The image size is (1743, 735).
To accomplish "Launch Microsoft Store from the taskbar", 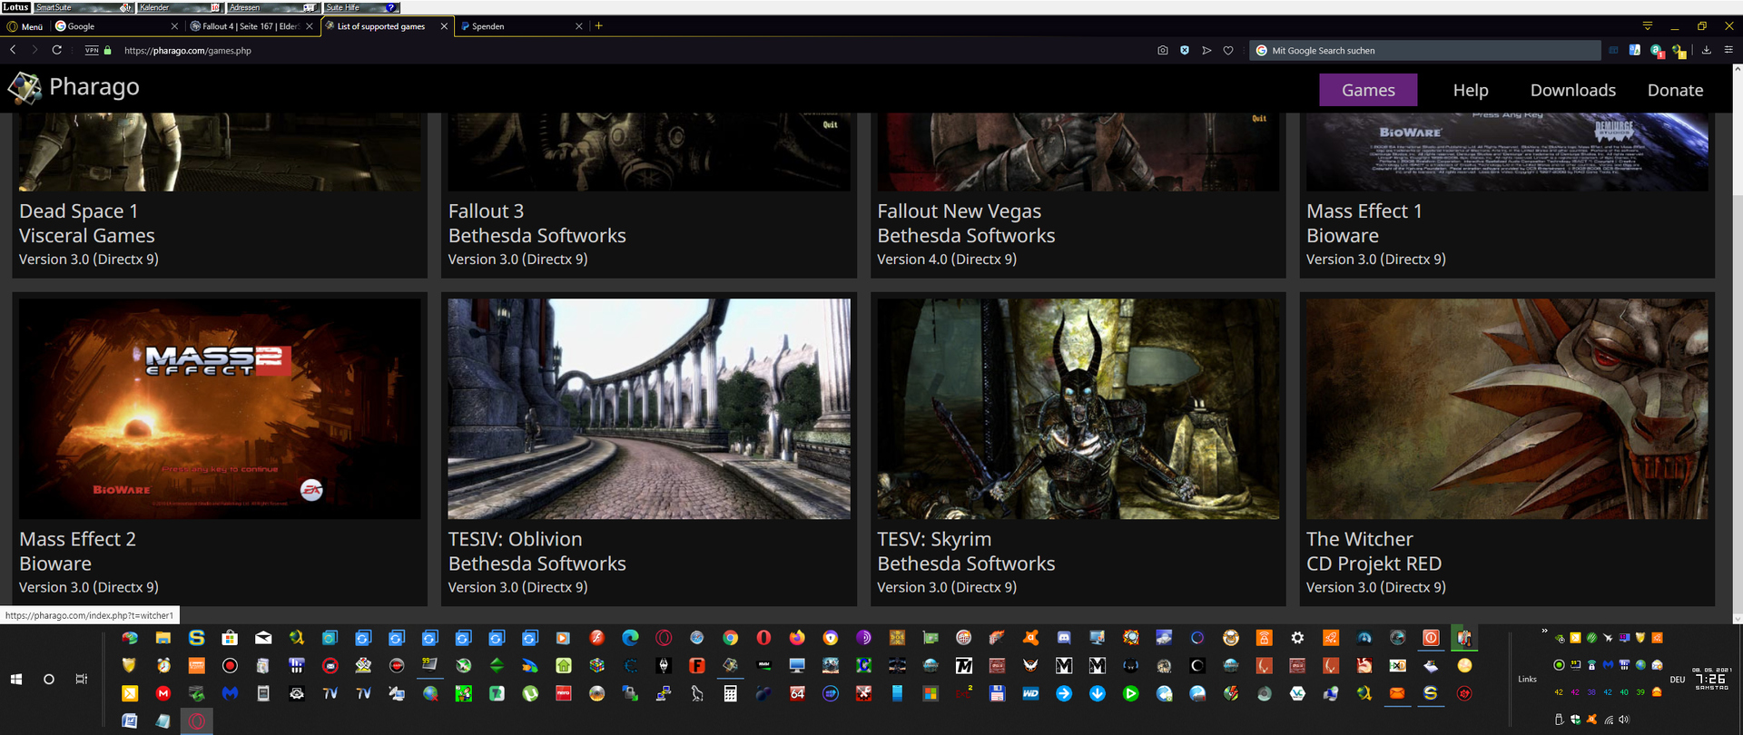I will 230,638.
